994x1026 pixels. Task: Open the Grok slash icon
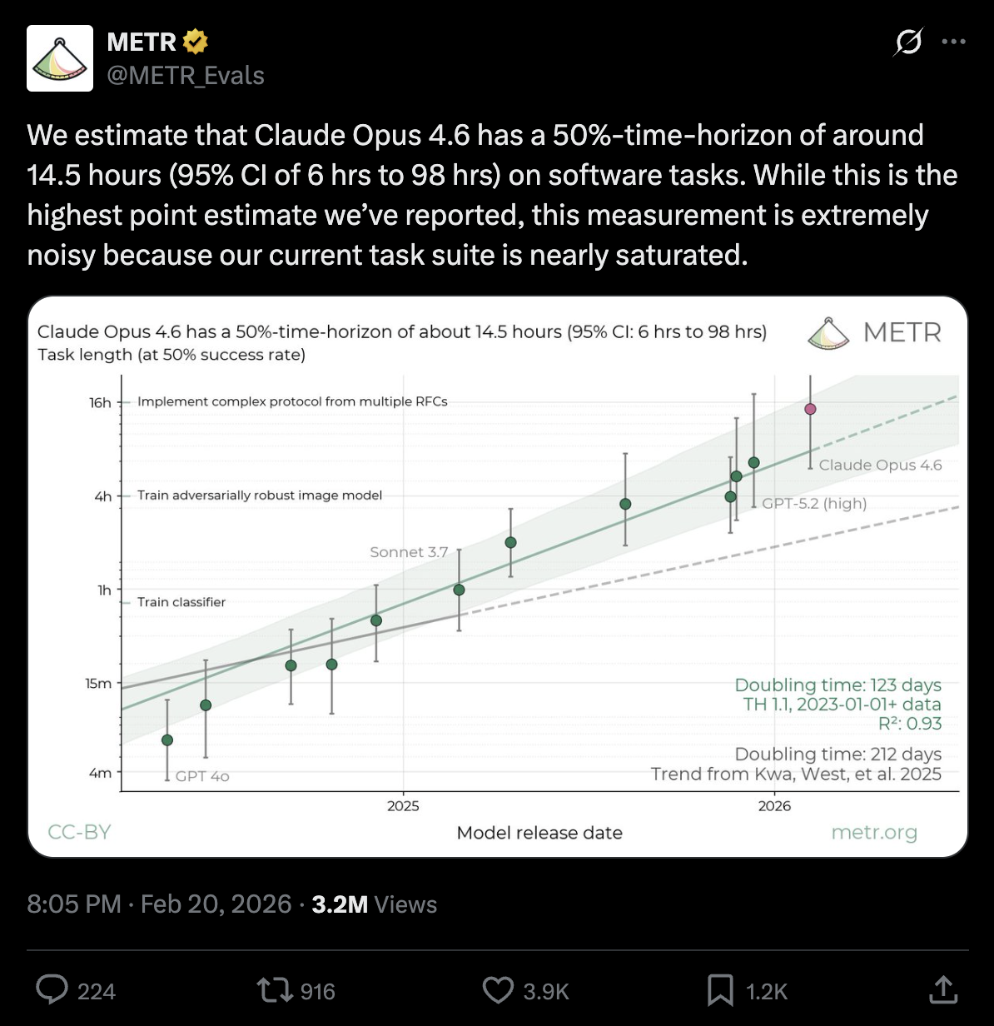908,42
